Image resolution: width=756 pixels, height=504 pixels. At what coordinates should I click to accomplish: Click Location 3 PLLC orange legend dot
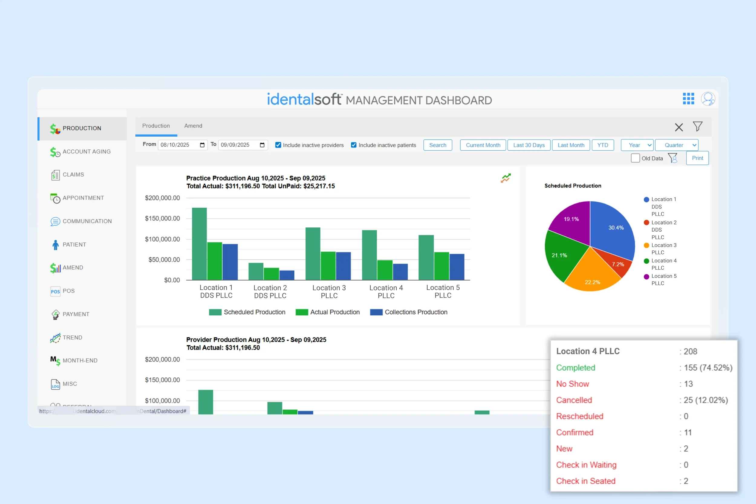point(647,245)
